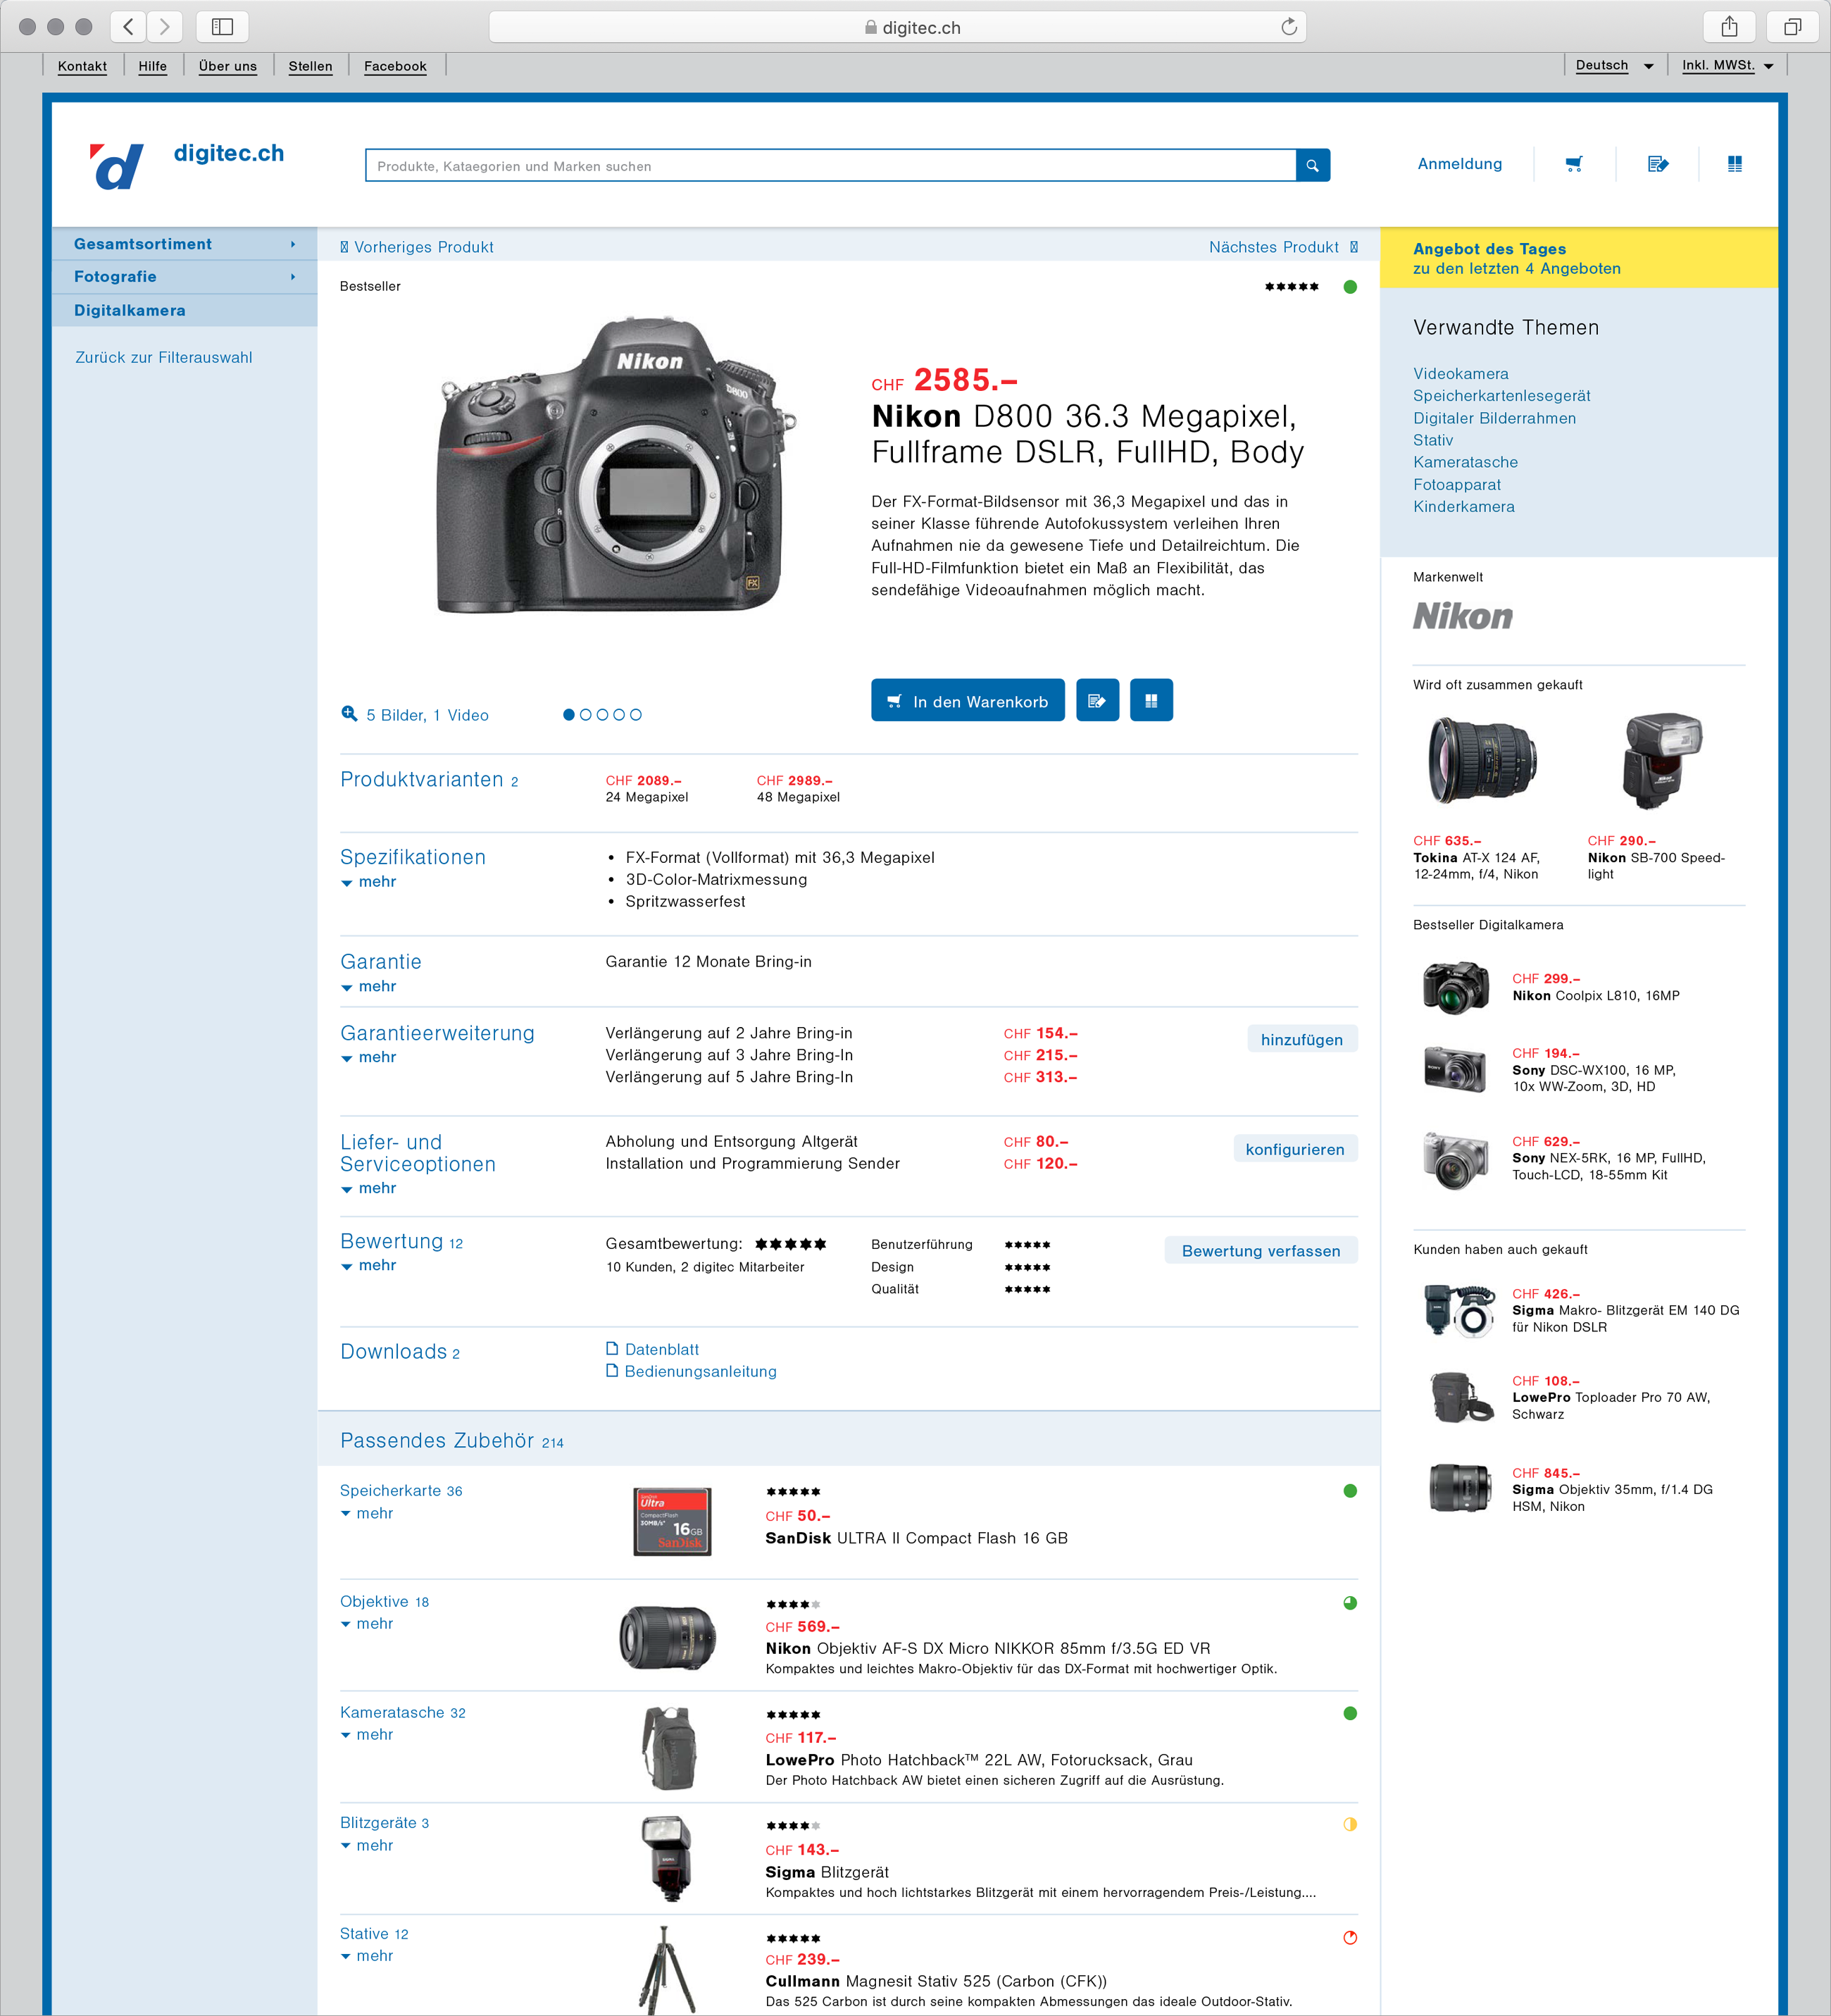Click In den Warenkorb button
Image resolution: width=1831 pixels, height=2016 pixels.
point(967,701)
